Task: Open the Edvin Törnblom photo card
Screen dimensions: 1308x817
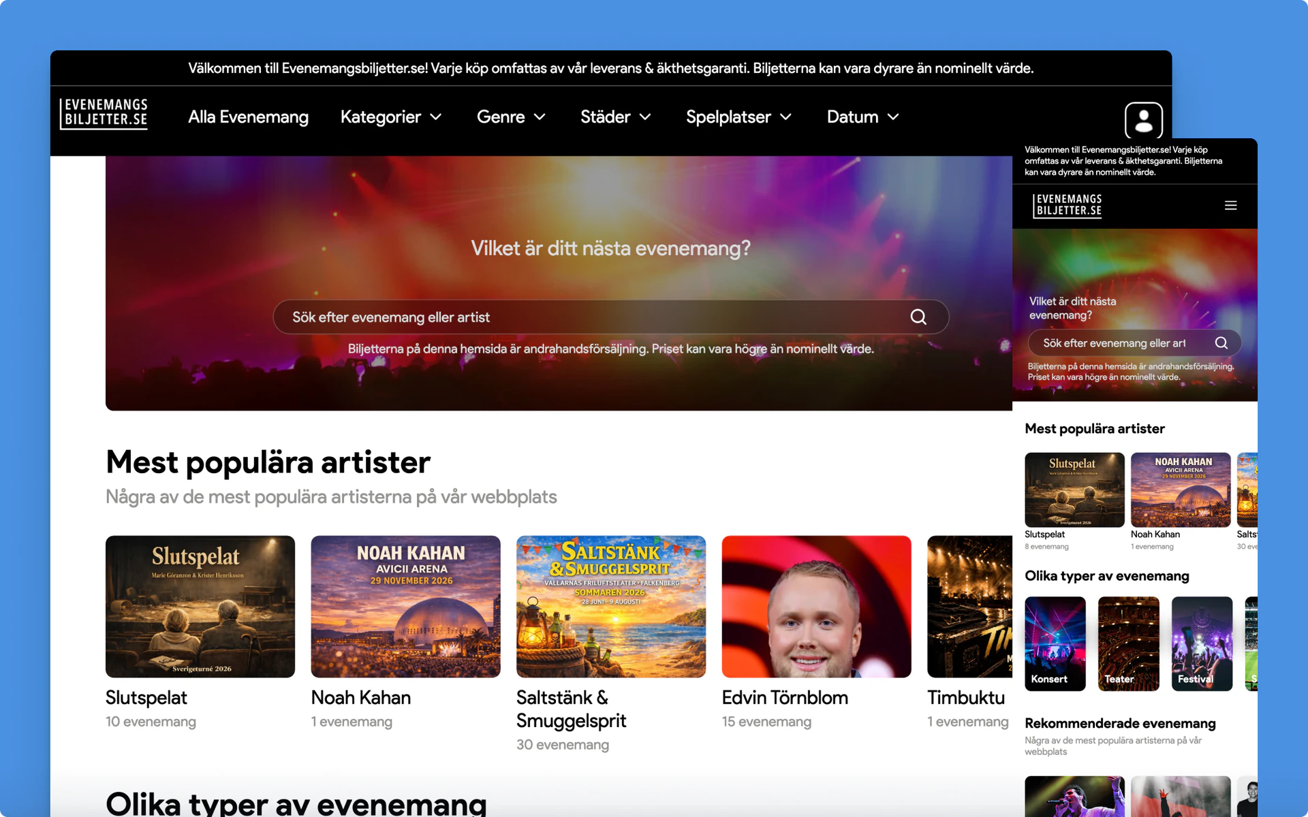Action: click(816, 607)
